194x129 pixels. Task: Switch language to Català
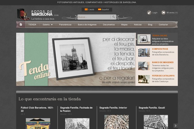[91, 9]
